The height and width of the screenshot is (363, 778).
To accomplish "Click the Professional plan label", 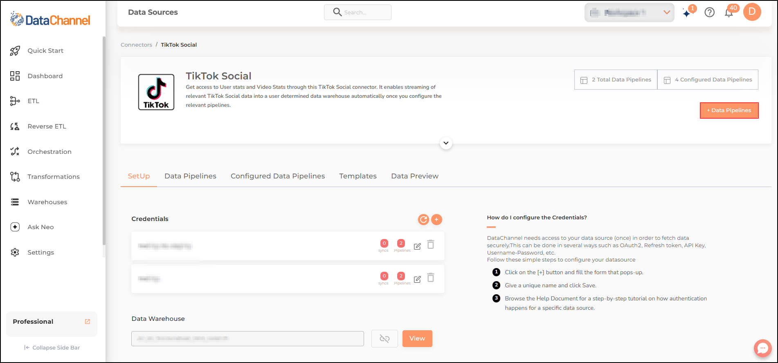I will point(33,322).
